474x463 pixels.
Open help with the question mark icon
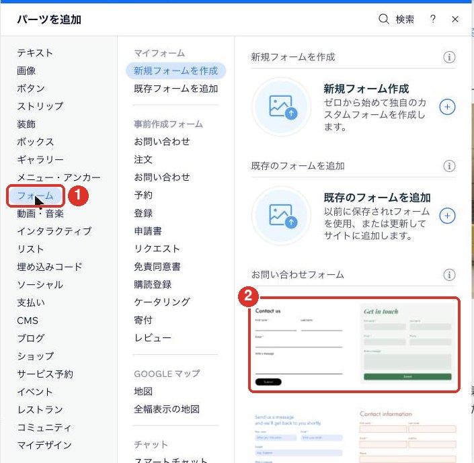point(433,19)
